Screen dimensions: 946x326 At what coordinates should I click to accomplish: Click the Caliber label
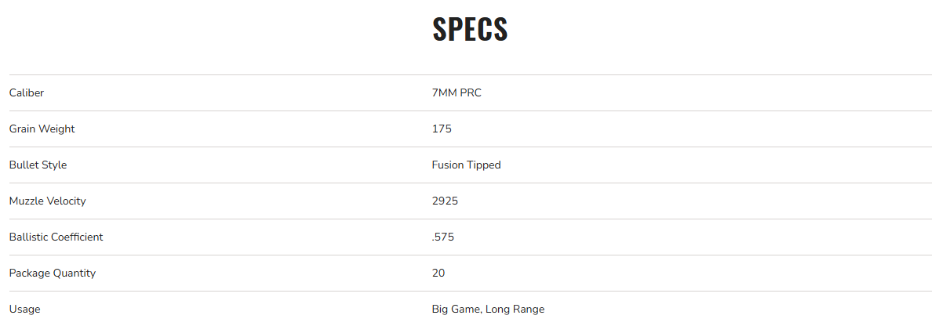click(27, 92)
